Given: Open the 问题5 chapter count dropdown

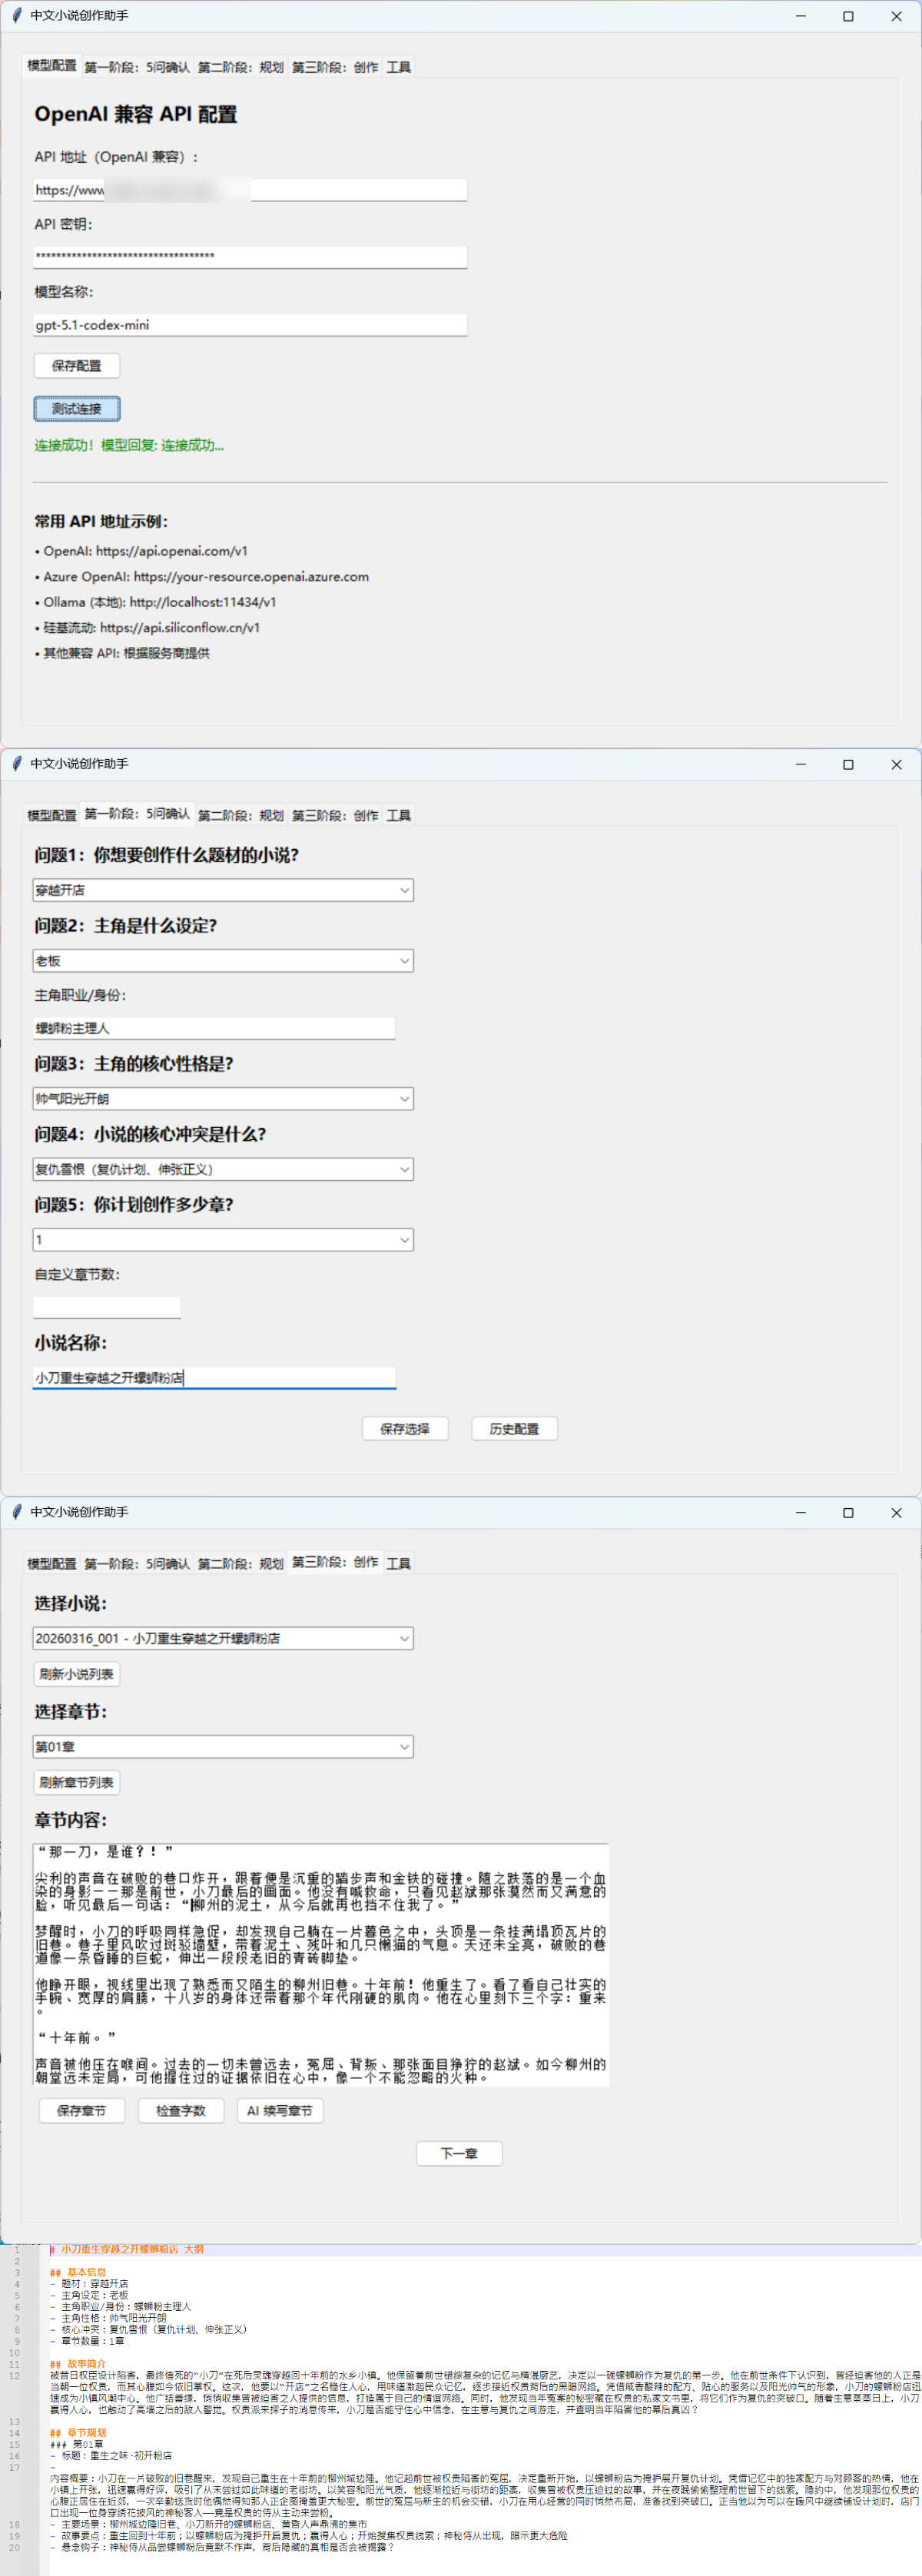Looking at the screenshot, I should click(x=223, y=1240).
